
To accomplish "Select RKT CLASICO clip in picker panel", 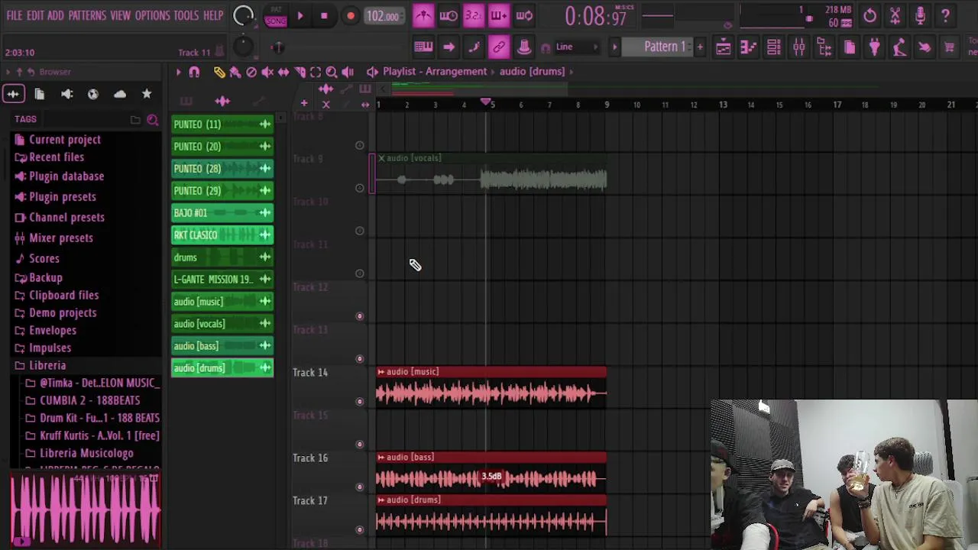I will click(222, 235).
